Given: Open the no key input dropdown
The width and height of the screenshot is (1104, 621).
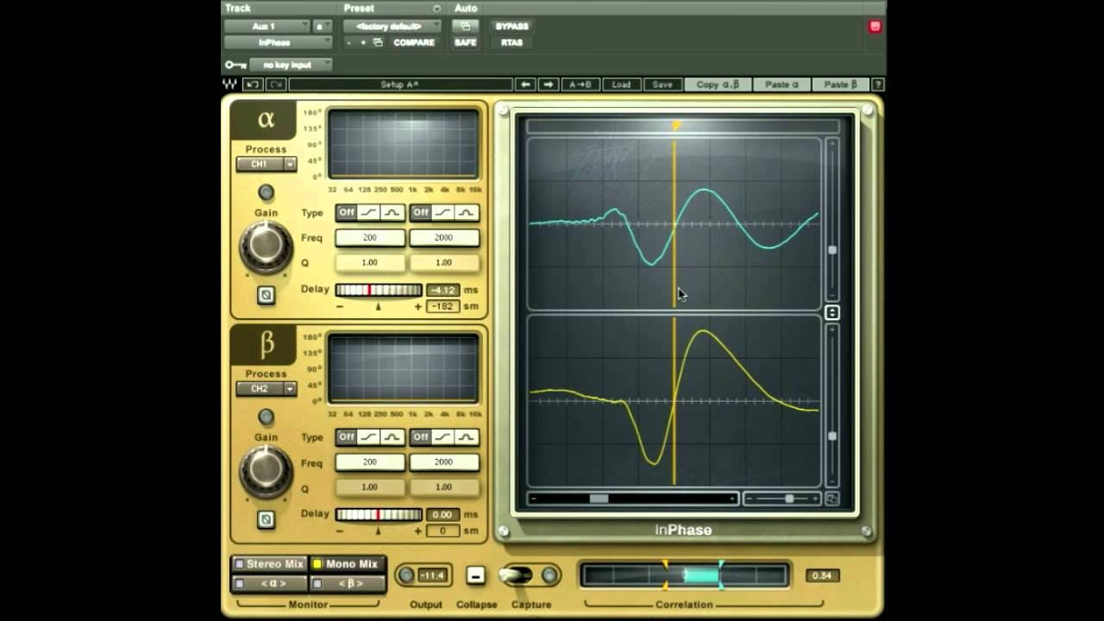Looking at the screenshot, I should pos(289,64).
